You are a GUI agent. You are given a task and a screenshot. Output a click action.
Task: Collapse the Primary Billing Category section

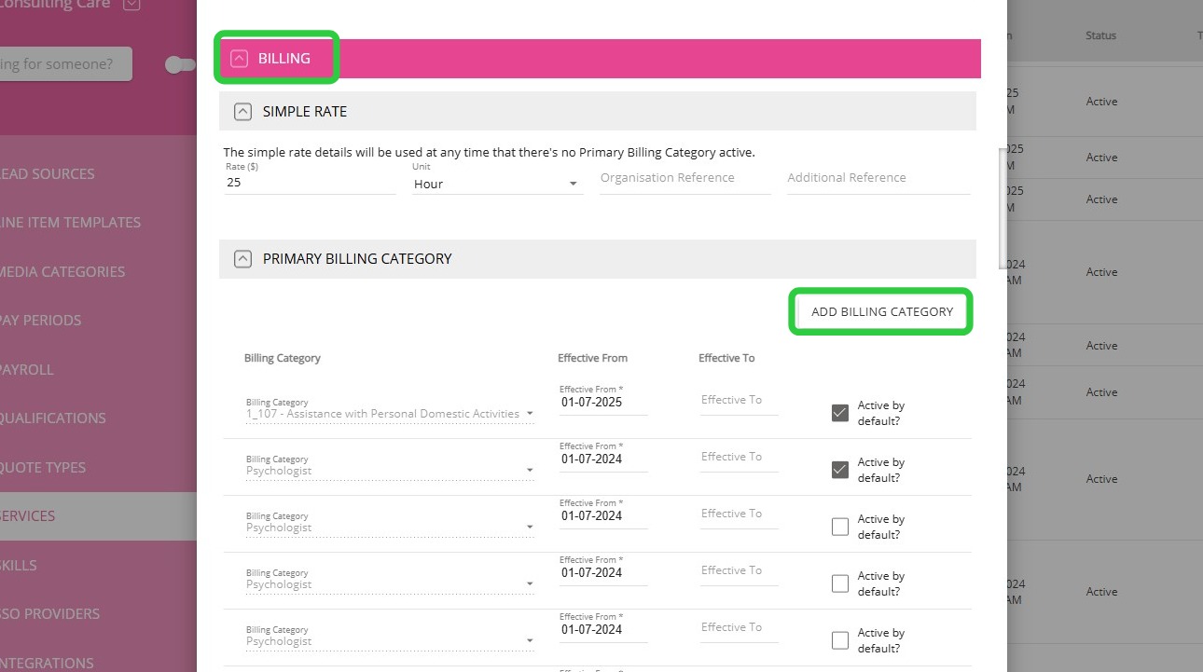coord(242,259)
